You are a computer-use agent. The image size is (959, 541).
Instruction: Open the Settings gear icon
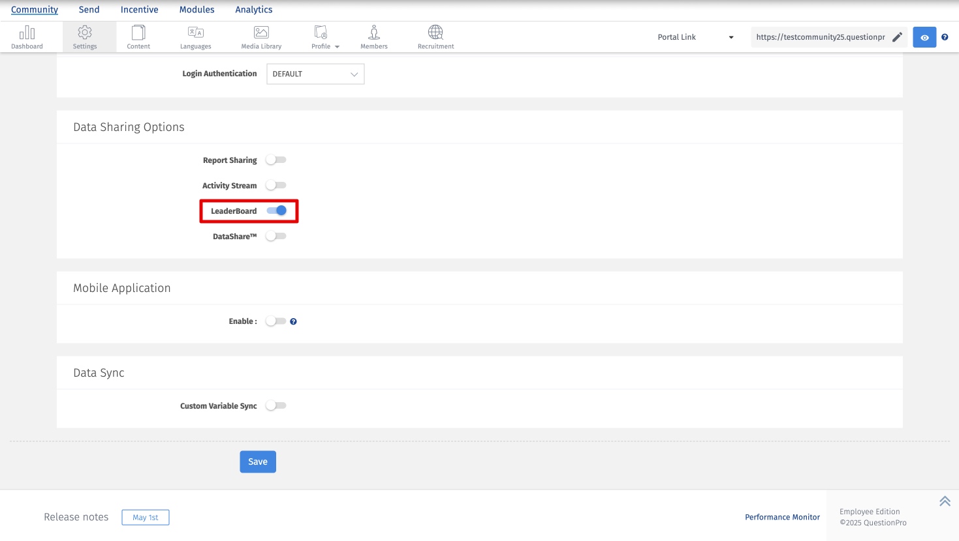pyautogui.click(x=85, y=33)
